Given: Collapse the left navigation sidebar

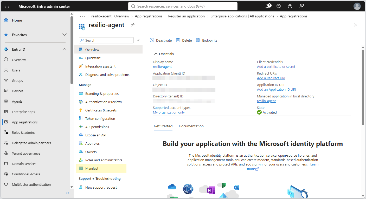Looking at the screenshot, I should (67, 193).
